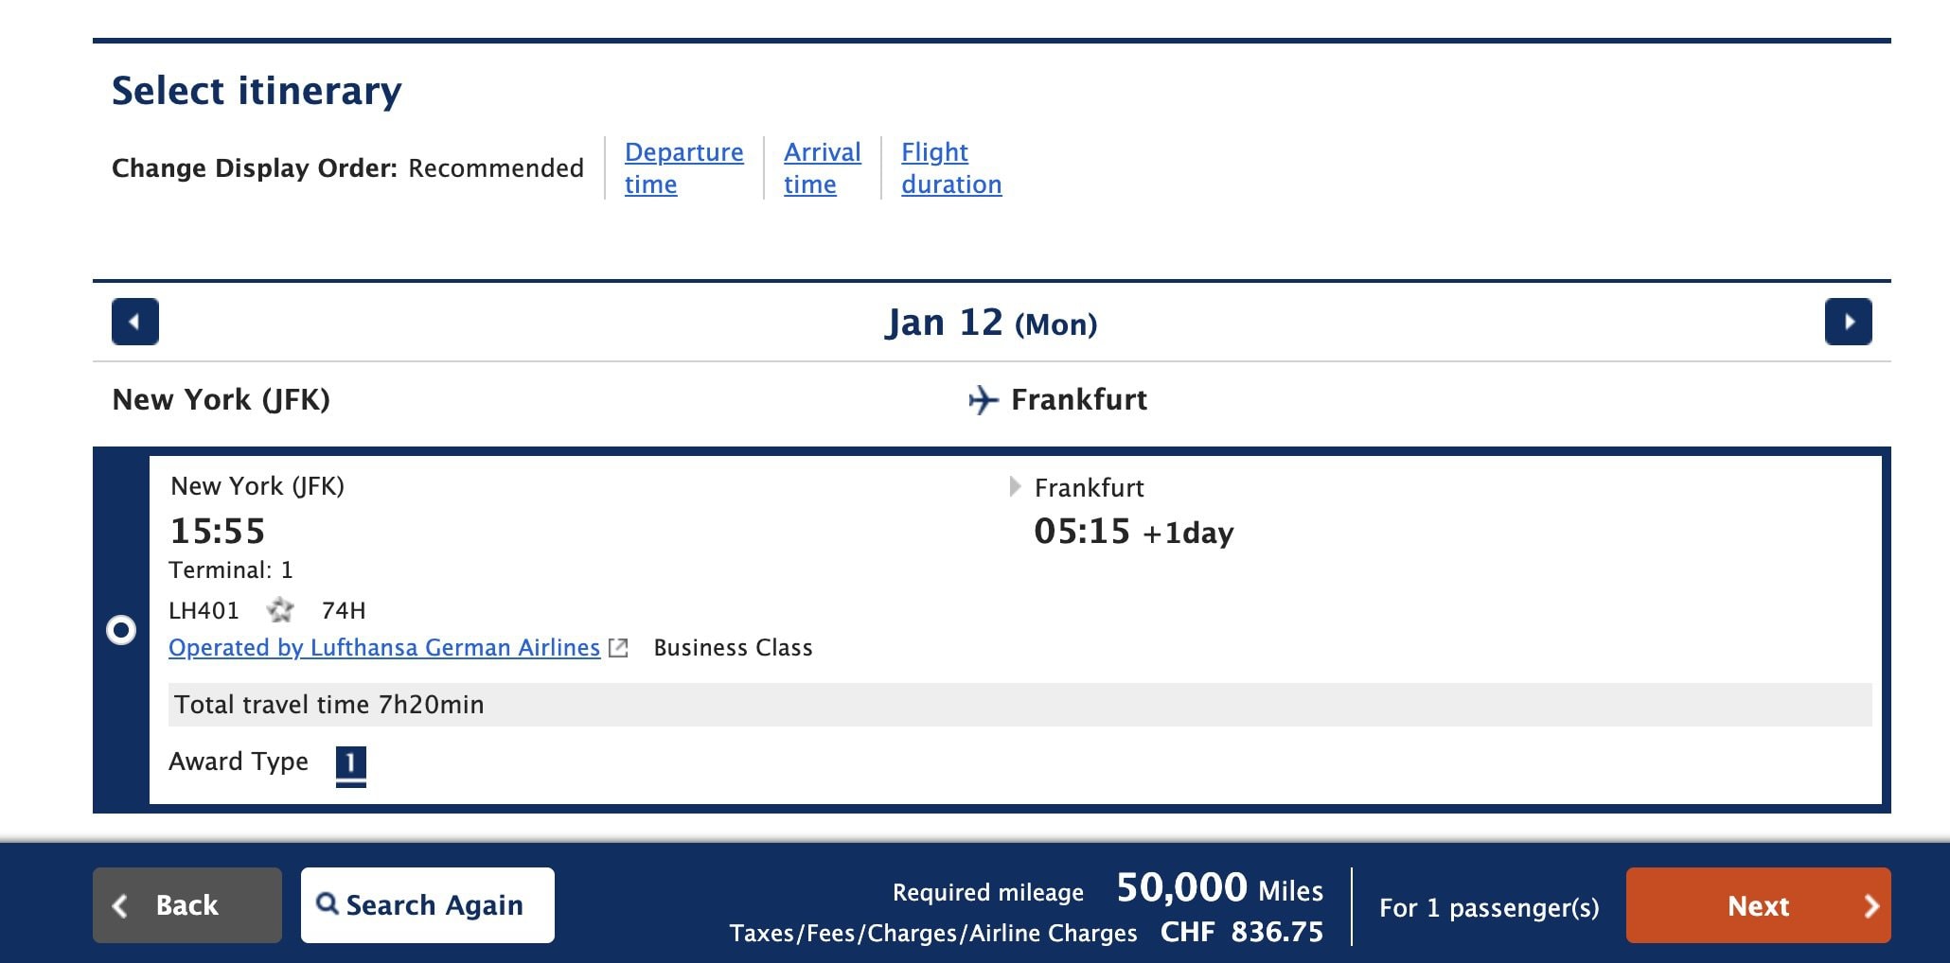Screen dimensions: 1950x963
Task: Sort itineraries by Arrival time
Action: click(822, 167)
